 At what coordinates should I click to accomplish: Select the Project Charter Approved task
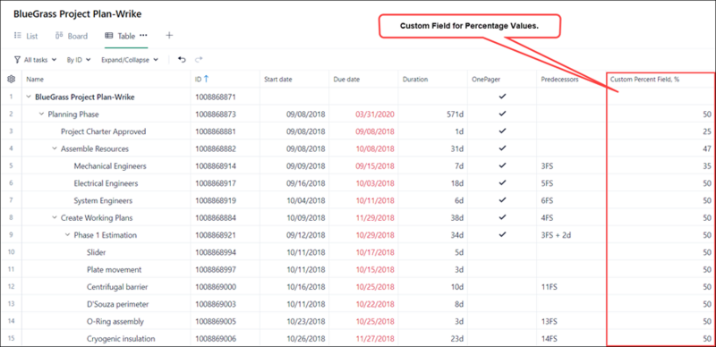point(104,131)
